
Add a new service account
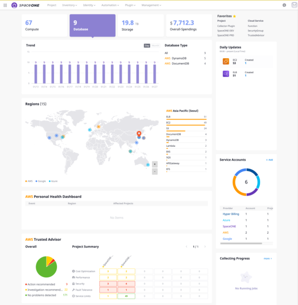[x=269, y=160]
